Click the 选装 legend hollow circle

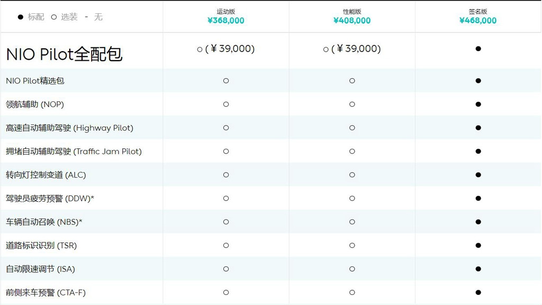pos(53,17)
